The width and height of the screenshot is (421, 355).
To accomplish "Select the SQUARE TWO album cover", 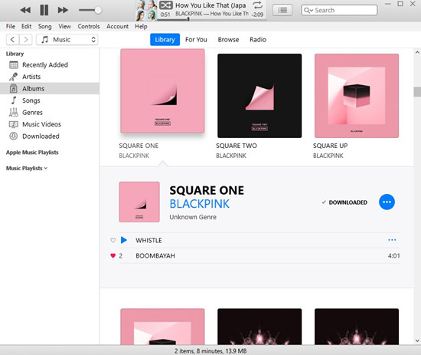I will tap(259, 96).
